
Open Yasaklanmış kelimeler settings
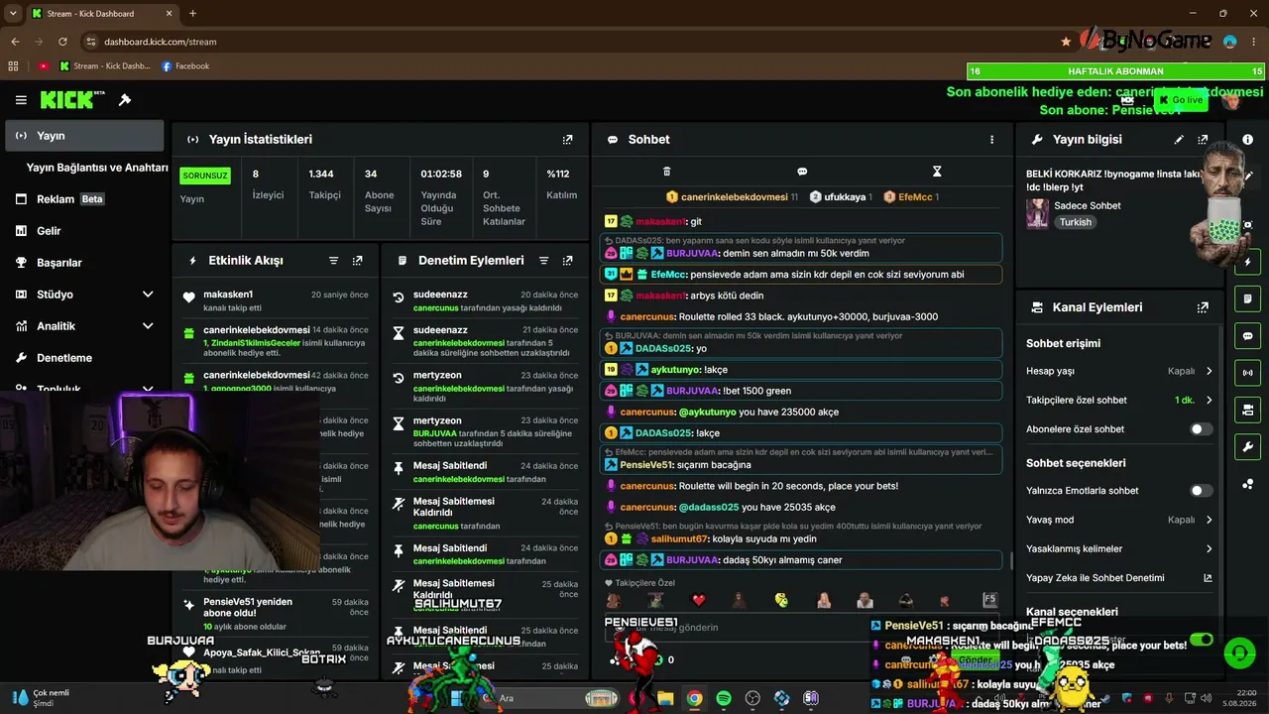point(1119,548)
